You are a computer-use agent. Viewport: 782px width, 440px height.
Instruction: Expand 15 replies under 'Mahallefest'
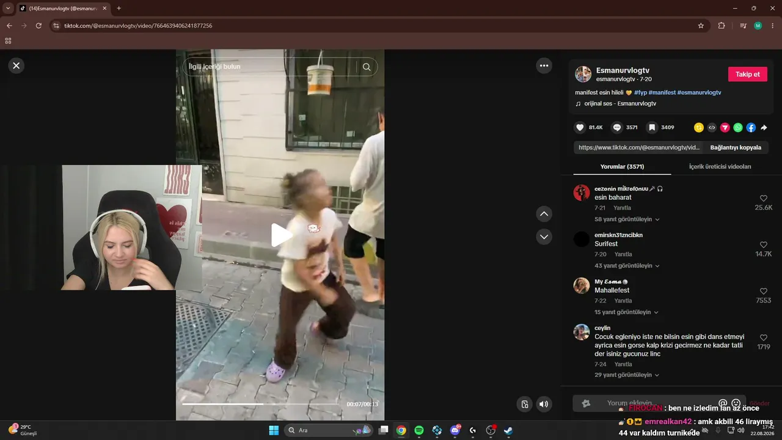click(x=626, y=312)
